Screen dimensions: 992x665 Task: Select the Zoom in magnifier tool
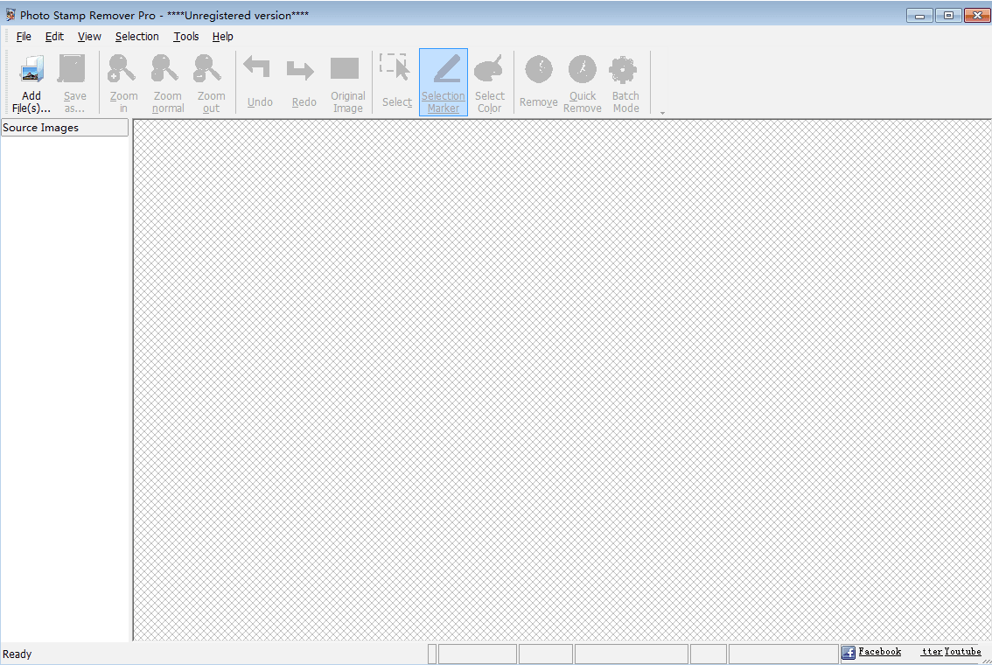click(123, 83)
